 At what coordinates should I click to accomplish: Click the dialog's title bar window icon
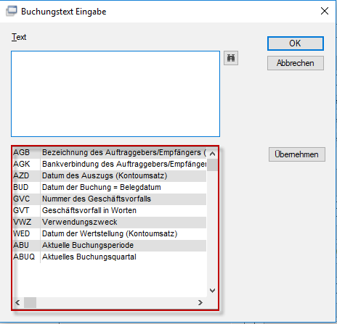coord(12,11)
